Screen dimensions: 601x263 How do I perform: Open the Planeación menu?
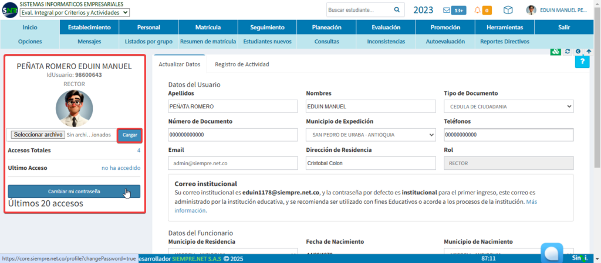pyautogui.click(x=326, y=27)
